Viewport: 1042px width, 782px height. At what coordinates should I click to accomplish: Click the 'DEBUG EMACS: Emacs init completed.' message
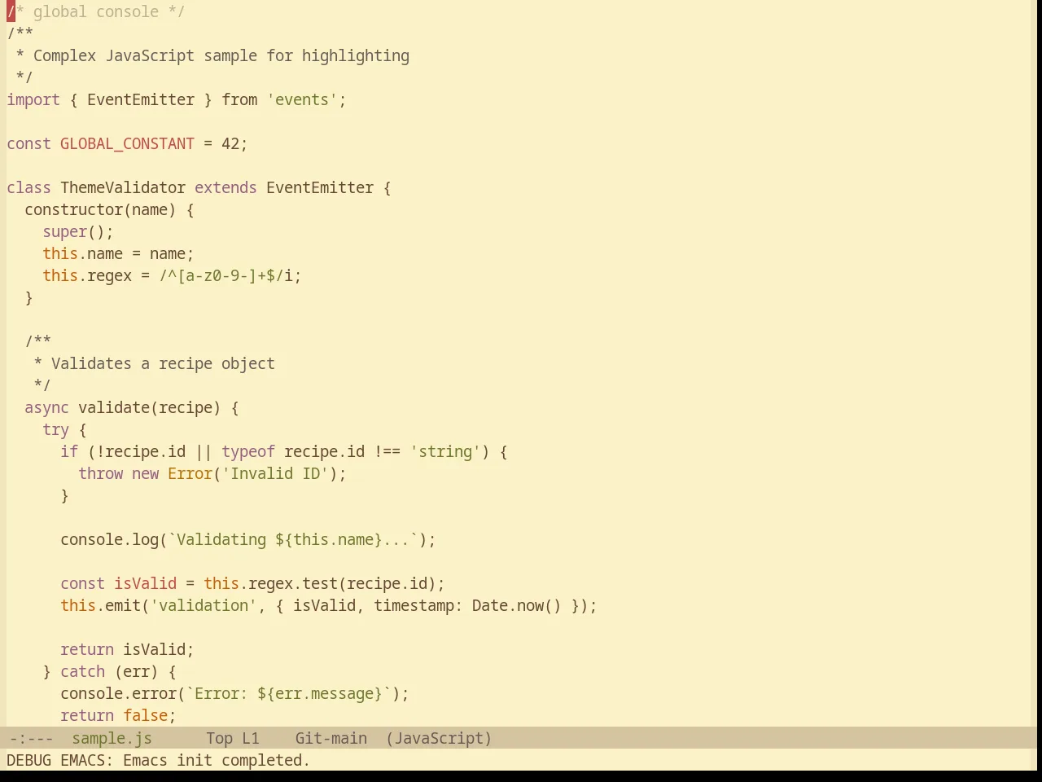(x=159, y=760)
